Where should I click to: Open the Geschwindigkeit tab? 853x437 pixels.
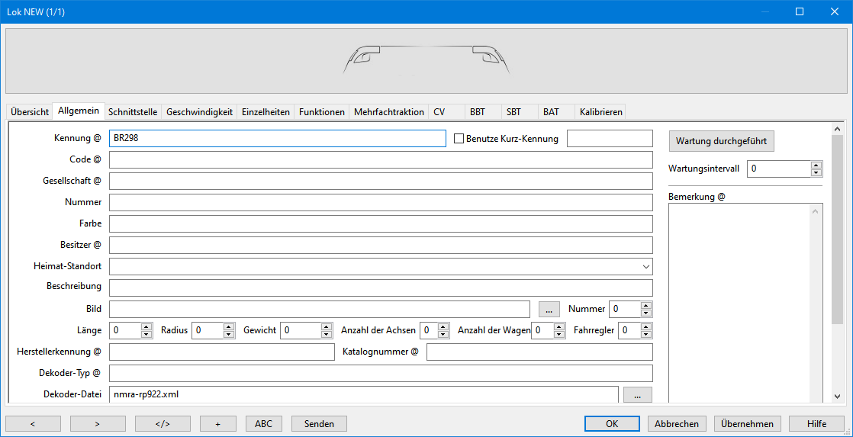coord(199,112)
